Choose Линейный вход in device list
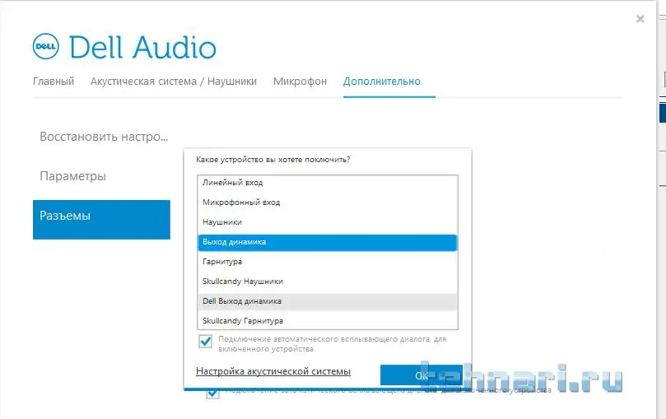The width and height of the screenshot is (666, 419). click(x=328, y=183)
